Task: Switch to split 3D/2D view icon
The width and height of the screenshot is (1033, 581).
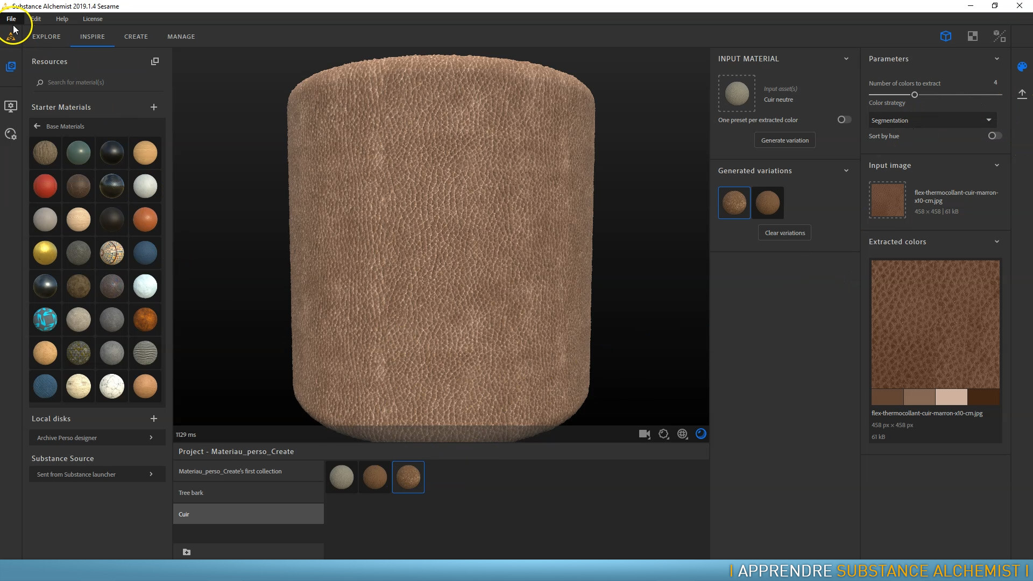Action: (x=1000, y=36)
